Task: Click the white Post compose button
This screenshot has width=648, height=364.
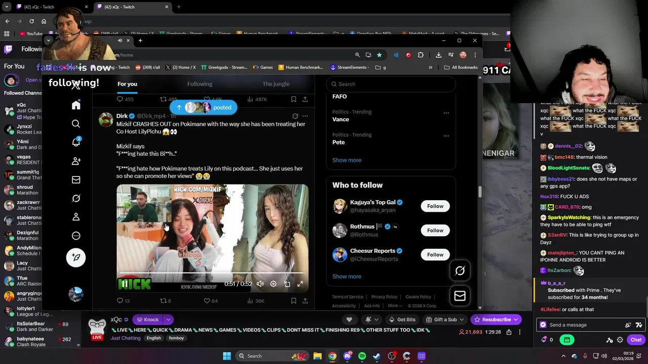Action: (76, 257)
